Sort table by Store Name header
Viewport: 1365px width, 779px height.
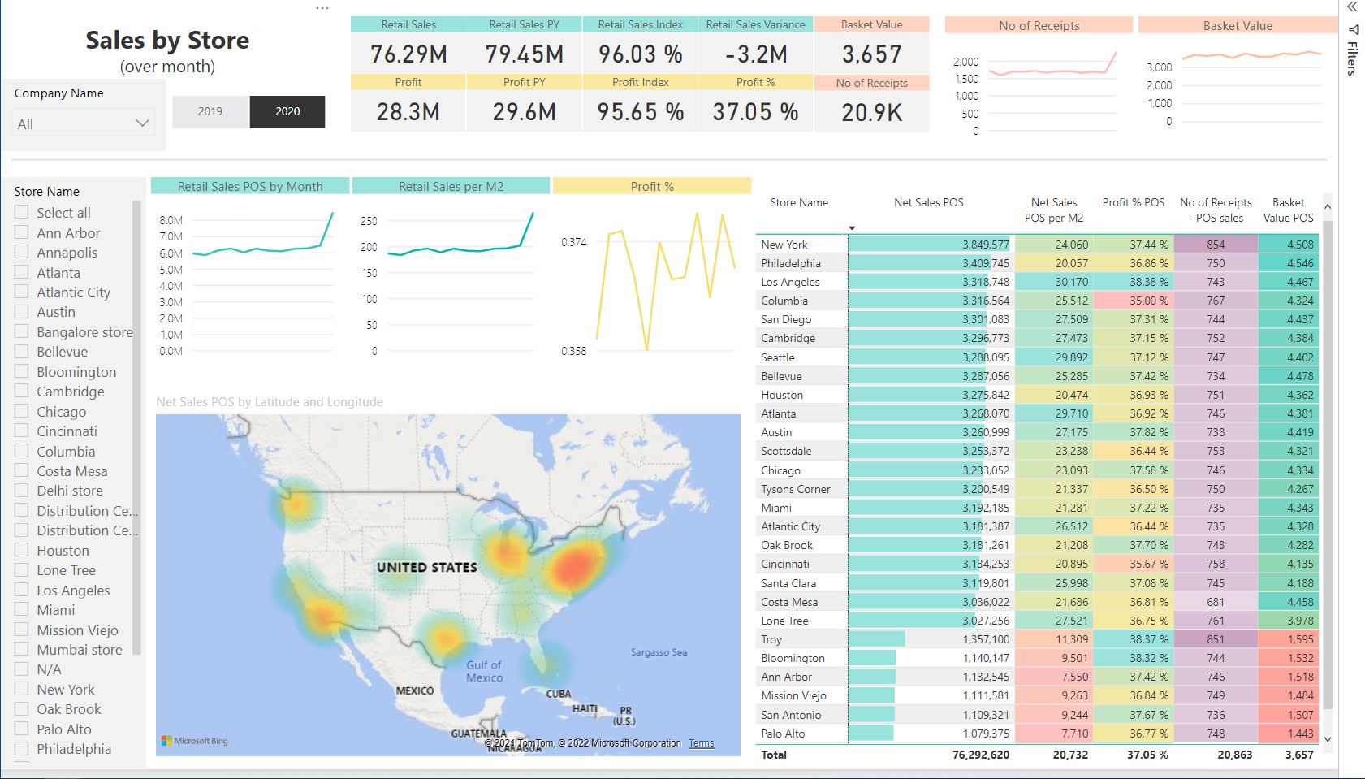coord(799,202)
